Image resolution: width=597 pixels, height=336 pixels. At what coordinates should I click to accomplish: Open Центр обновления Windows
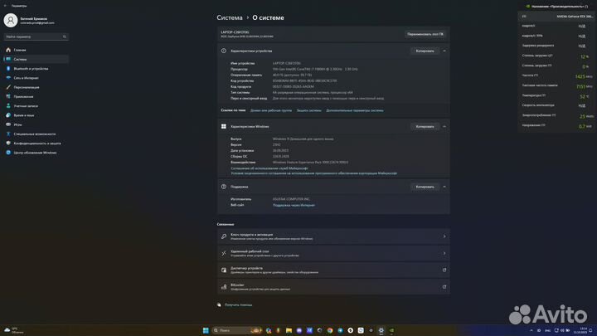coord(36,153)
